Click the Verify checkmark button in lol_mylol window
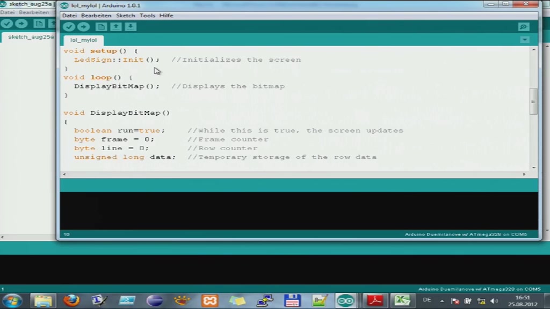This screenshot has width=550, height=309. click(69, 27)
